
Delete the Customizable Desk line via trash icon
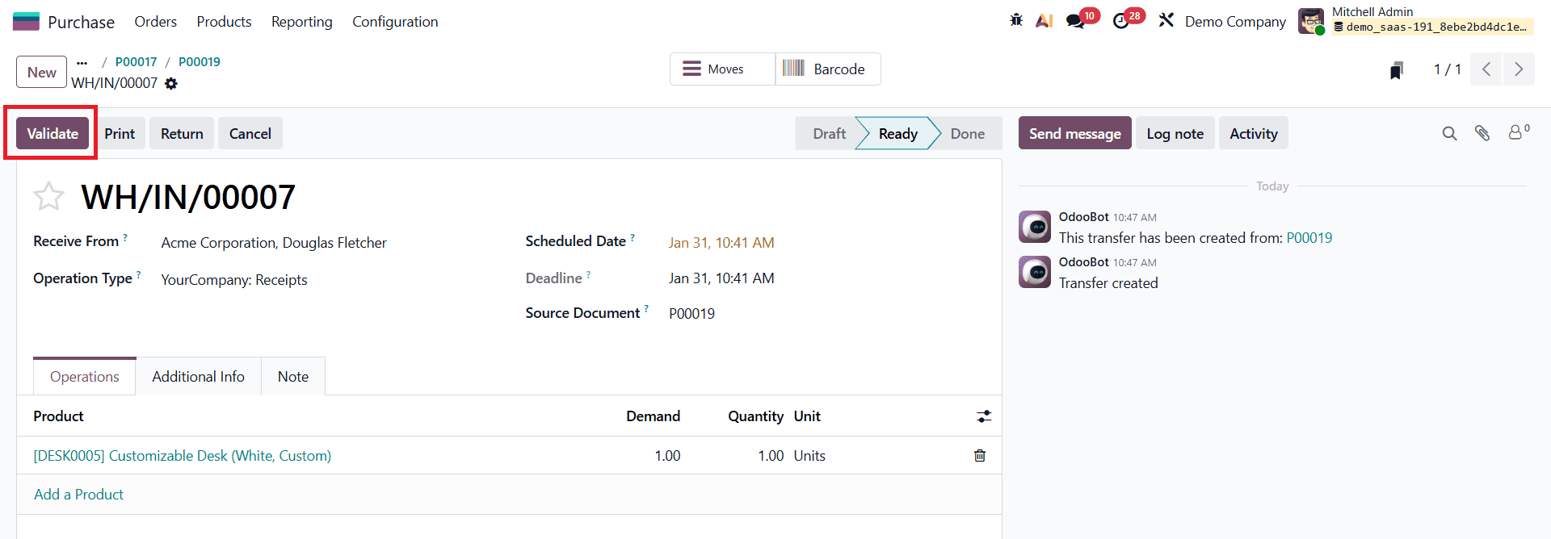point(980,456)
